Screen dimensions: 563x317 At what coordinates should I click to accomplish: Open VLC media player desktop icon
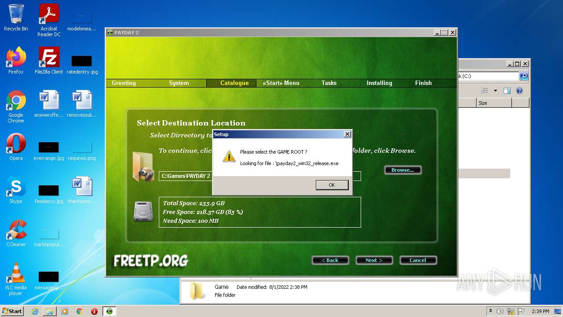point(16,279)
